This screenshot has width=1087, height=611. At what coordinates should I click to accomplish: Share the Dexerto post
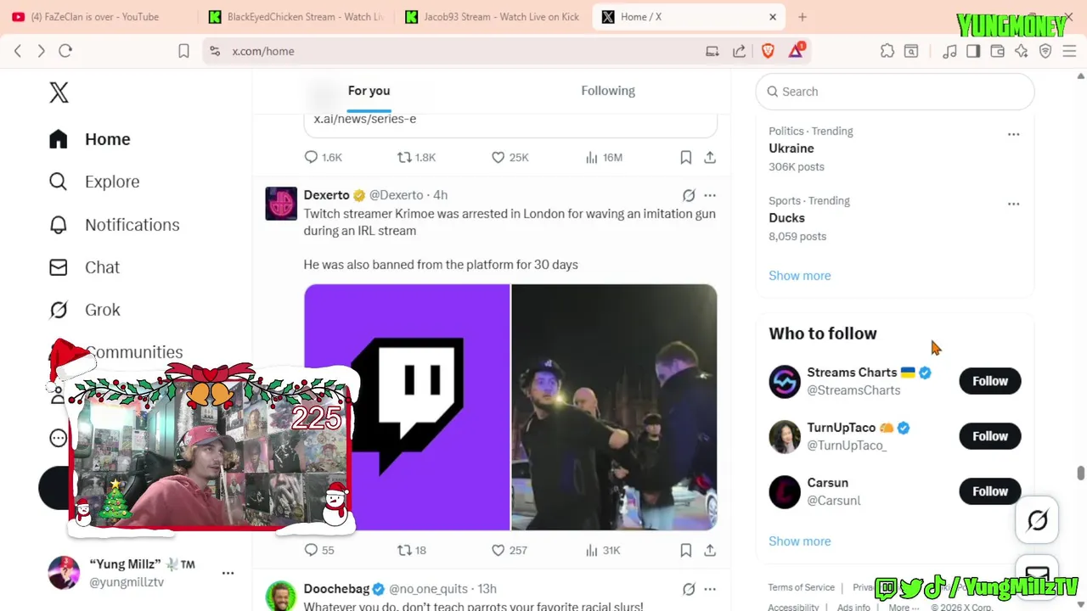pos(710,550)
